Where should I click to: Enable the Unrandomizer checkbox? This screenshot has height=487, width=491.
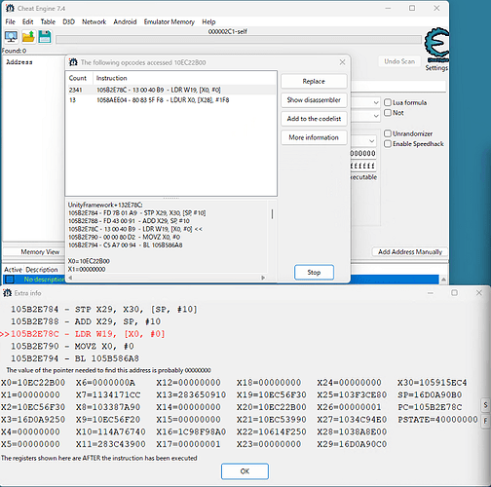(388, 133)
